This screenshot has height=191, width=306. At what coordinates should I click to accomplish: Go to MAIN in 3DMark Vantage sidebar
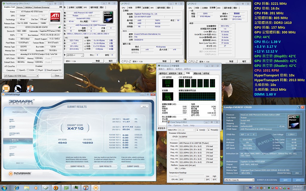11,120
